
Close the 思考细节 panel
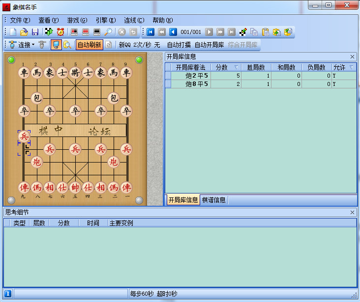[352, 212]
